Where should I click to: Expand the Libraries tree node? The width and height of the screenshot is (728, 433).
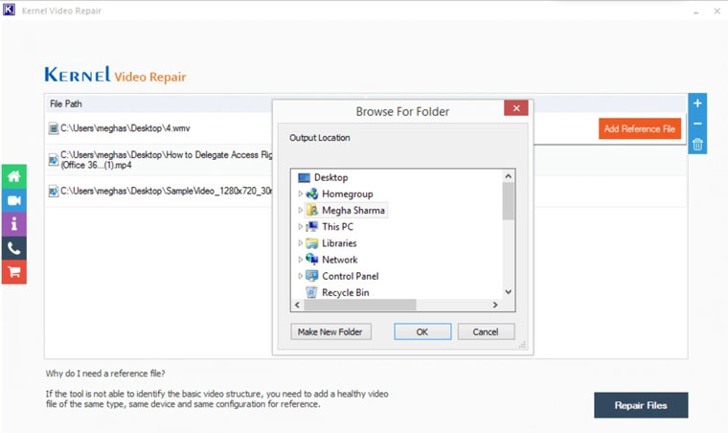(301, 243)
